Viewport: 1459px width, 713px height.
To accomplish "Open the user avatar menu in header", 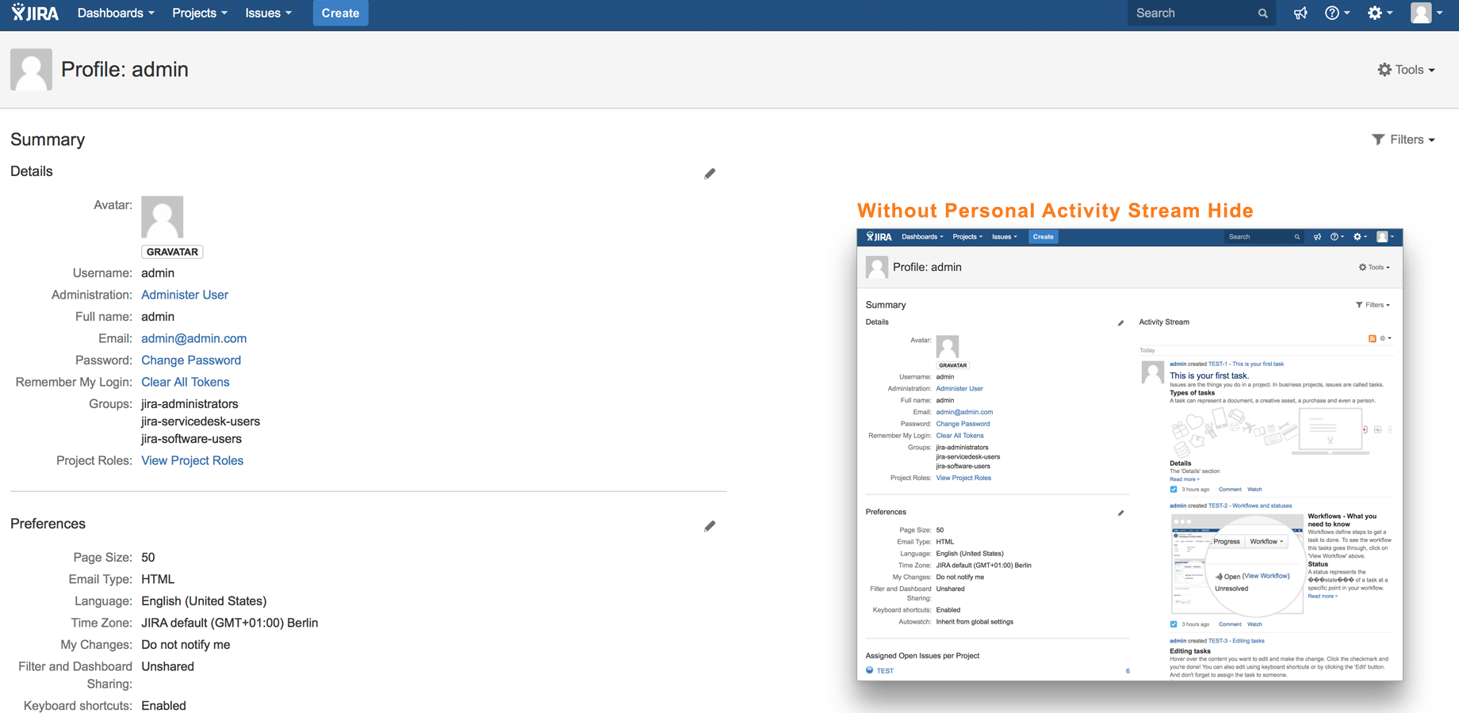I will 1426,13.
